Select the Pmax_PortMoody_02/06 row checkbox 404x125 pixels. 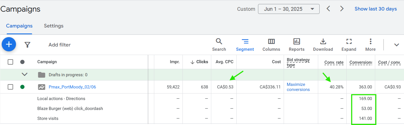click(11, 87)
